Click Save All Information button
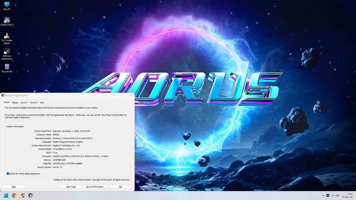This screenshot has height=200, width=356. coord(95,187)
